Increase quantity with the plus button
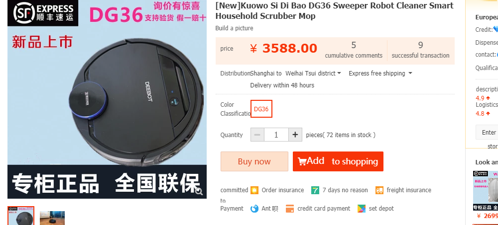 (295, 135)
